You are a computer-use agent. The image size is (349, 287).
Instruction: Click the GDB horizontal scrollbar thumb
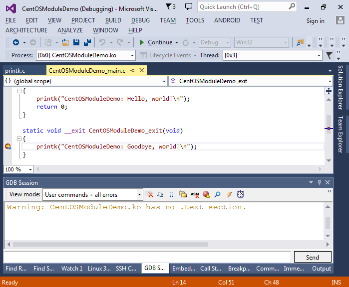[x=110, y=244]
